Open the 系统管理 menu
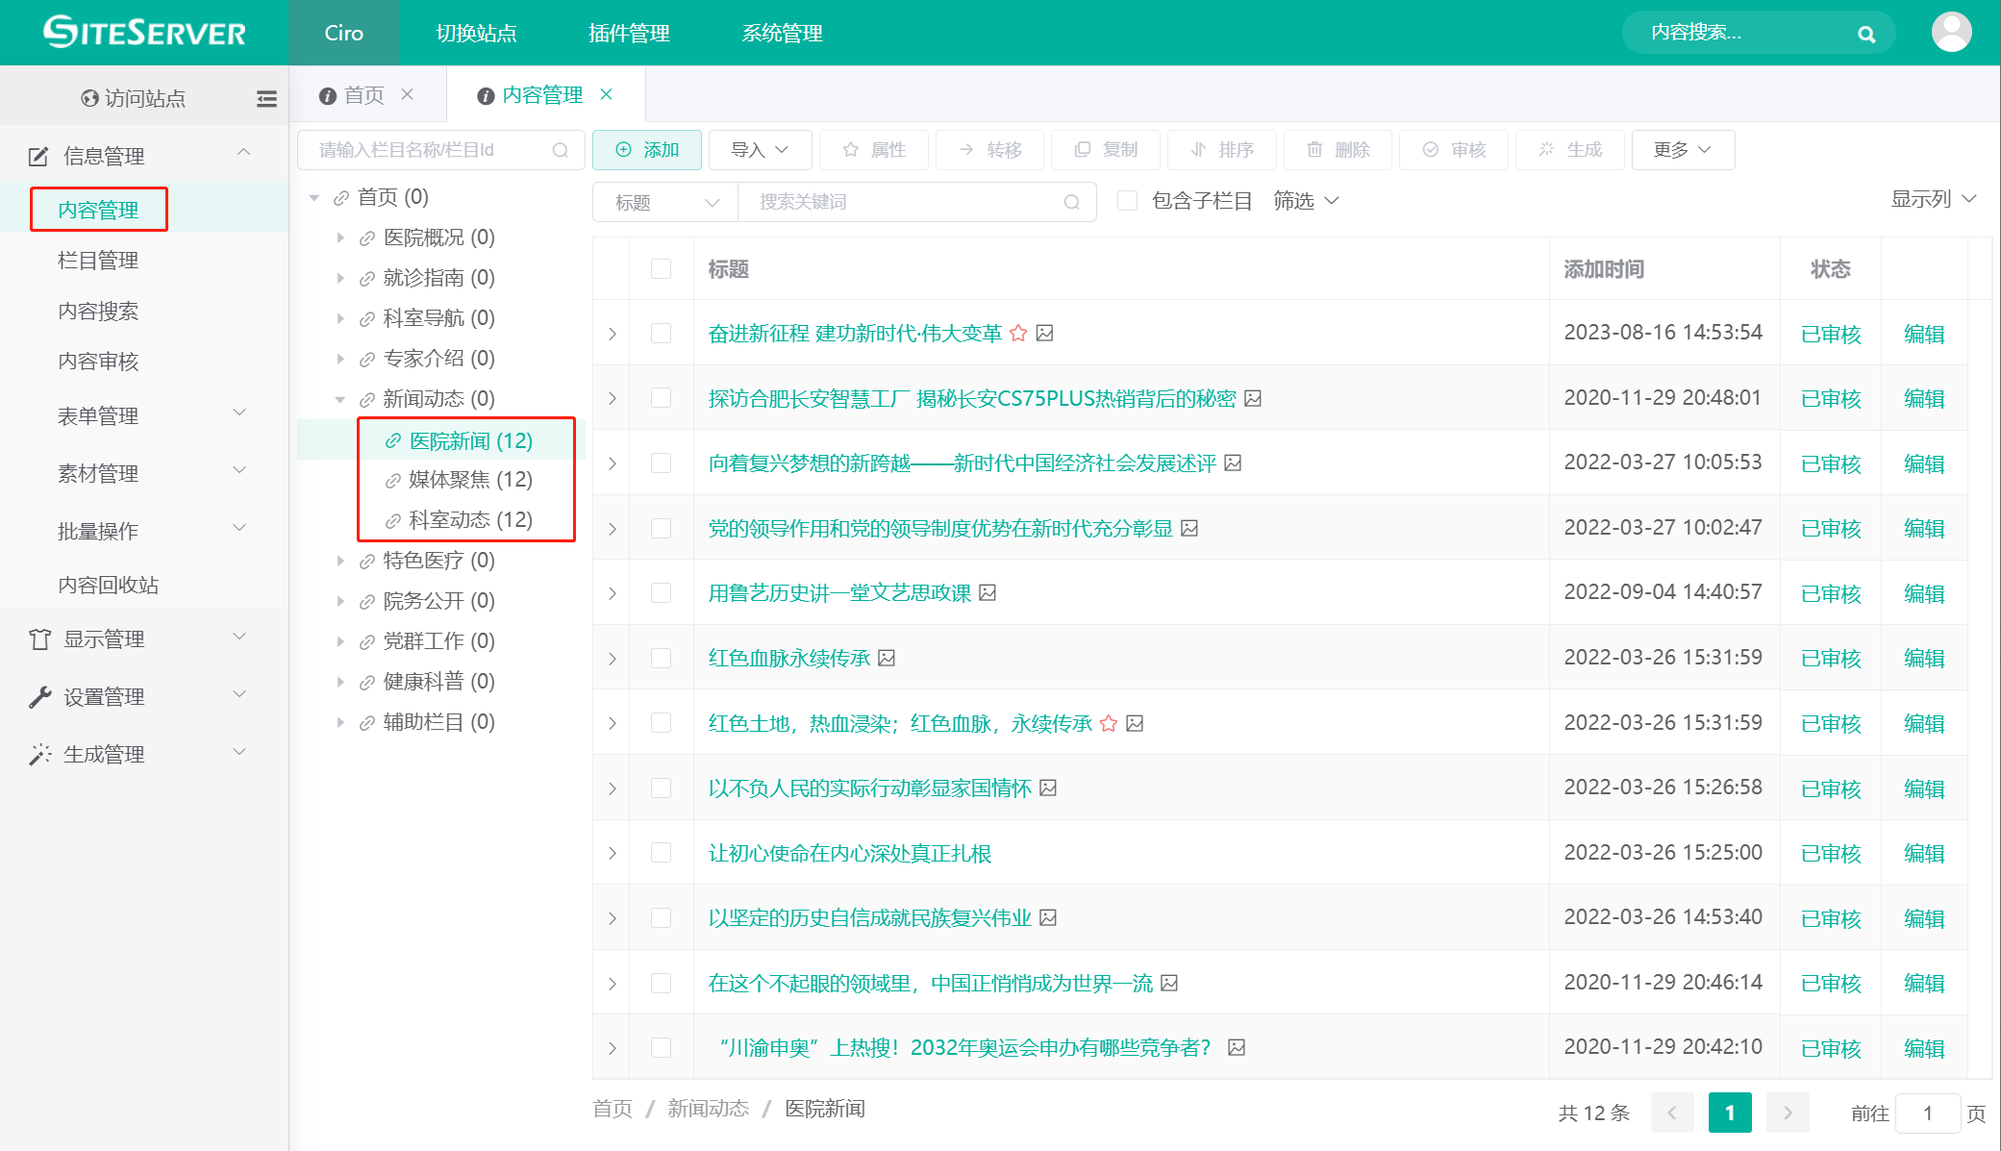 click(781, 33)
